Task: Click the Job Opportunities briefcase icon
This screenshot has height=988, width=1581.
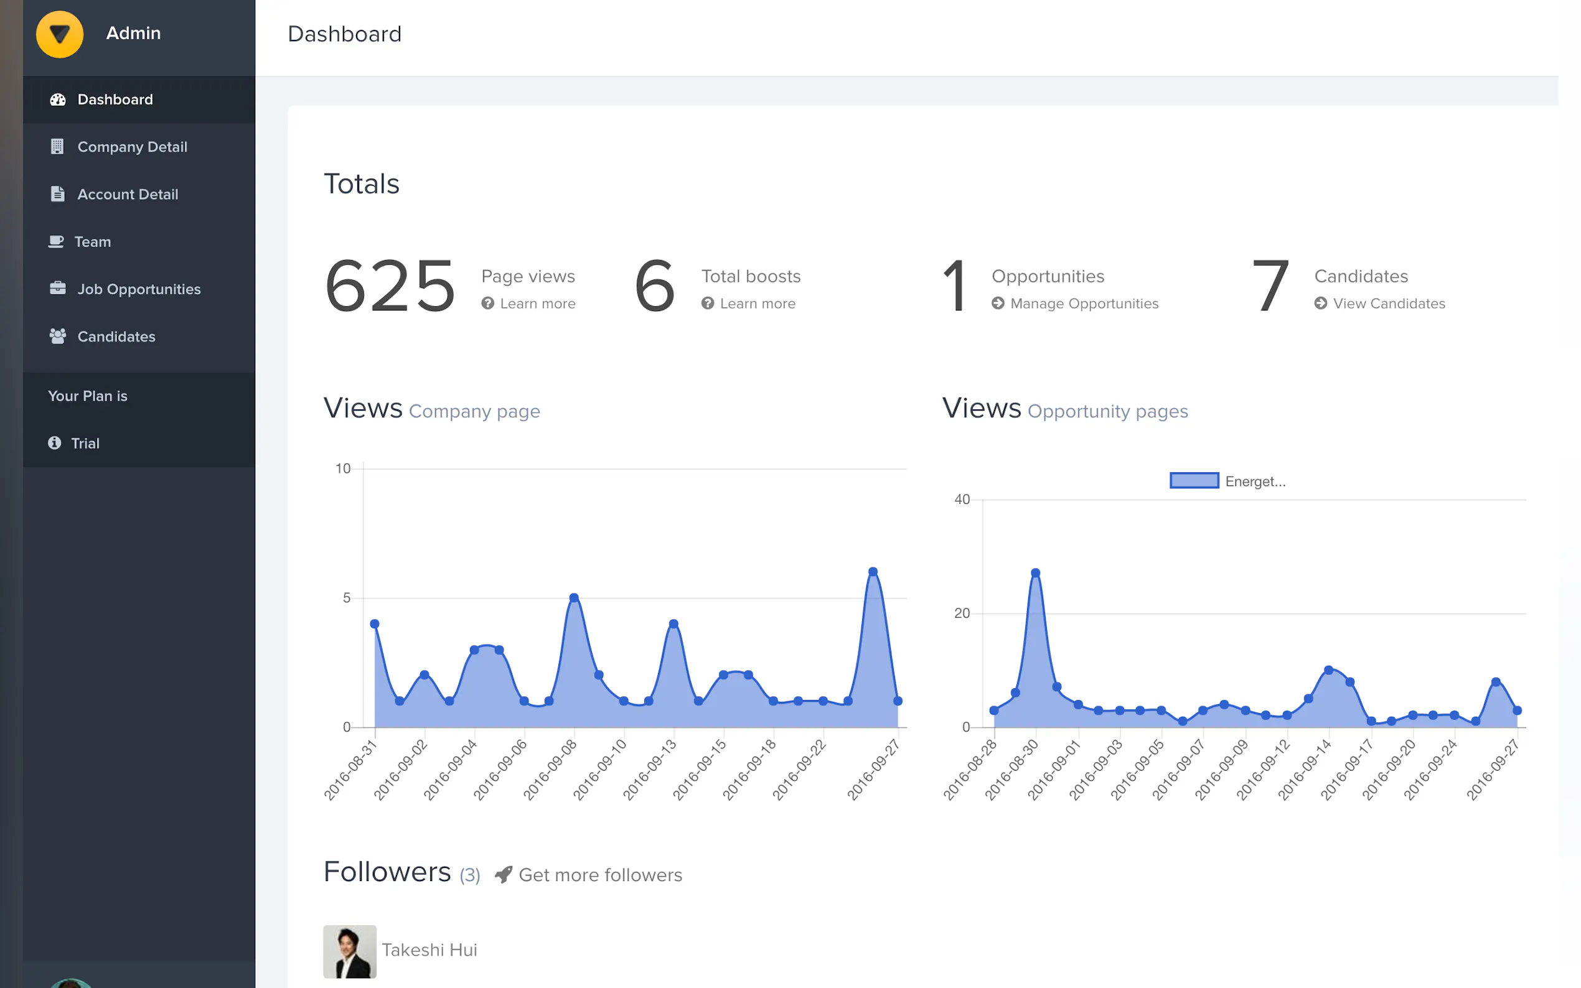Action: [57, 288]
